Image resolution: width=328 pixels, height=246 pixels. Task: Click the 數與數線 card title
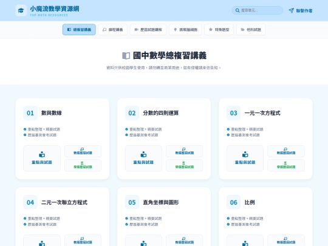[52, 113]
